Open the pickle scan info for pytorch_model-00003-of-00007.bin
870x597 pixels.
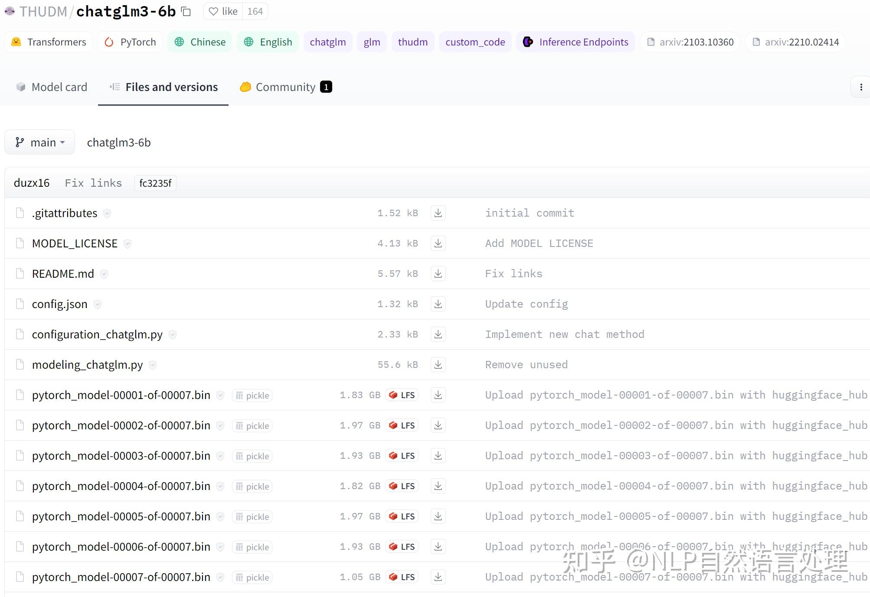click(252, 456)
